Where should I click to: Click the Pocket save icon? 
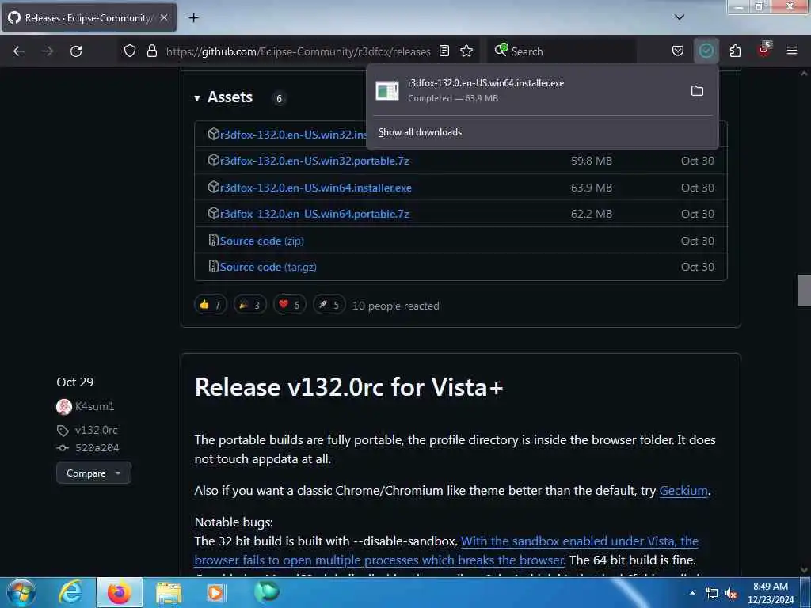678,51
